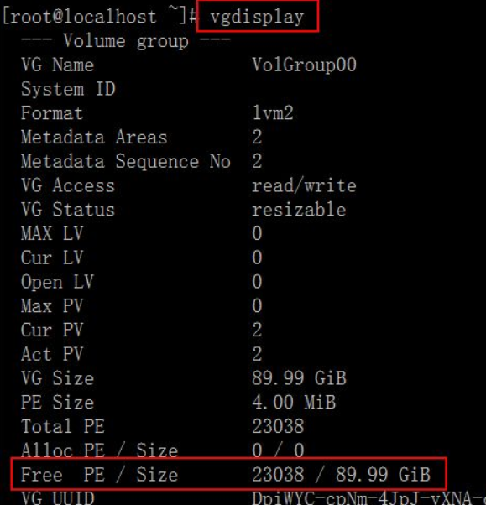Select the VG Size 89.99 GiB value

tap(299, 378)
